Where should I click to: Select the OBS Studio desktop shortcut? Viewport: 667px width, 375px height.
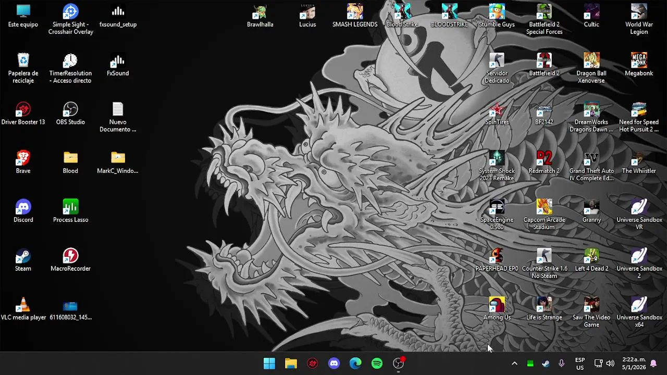(70, 114)
